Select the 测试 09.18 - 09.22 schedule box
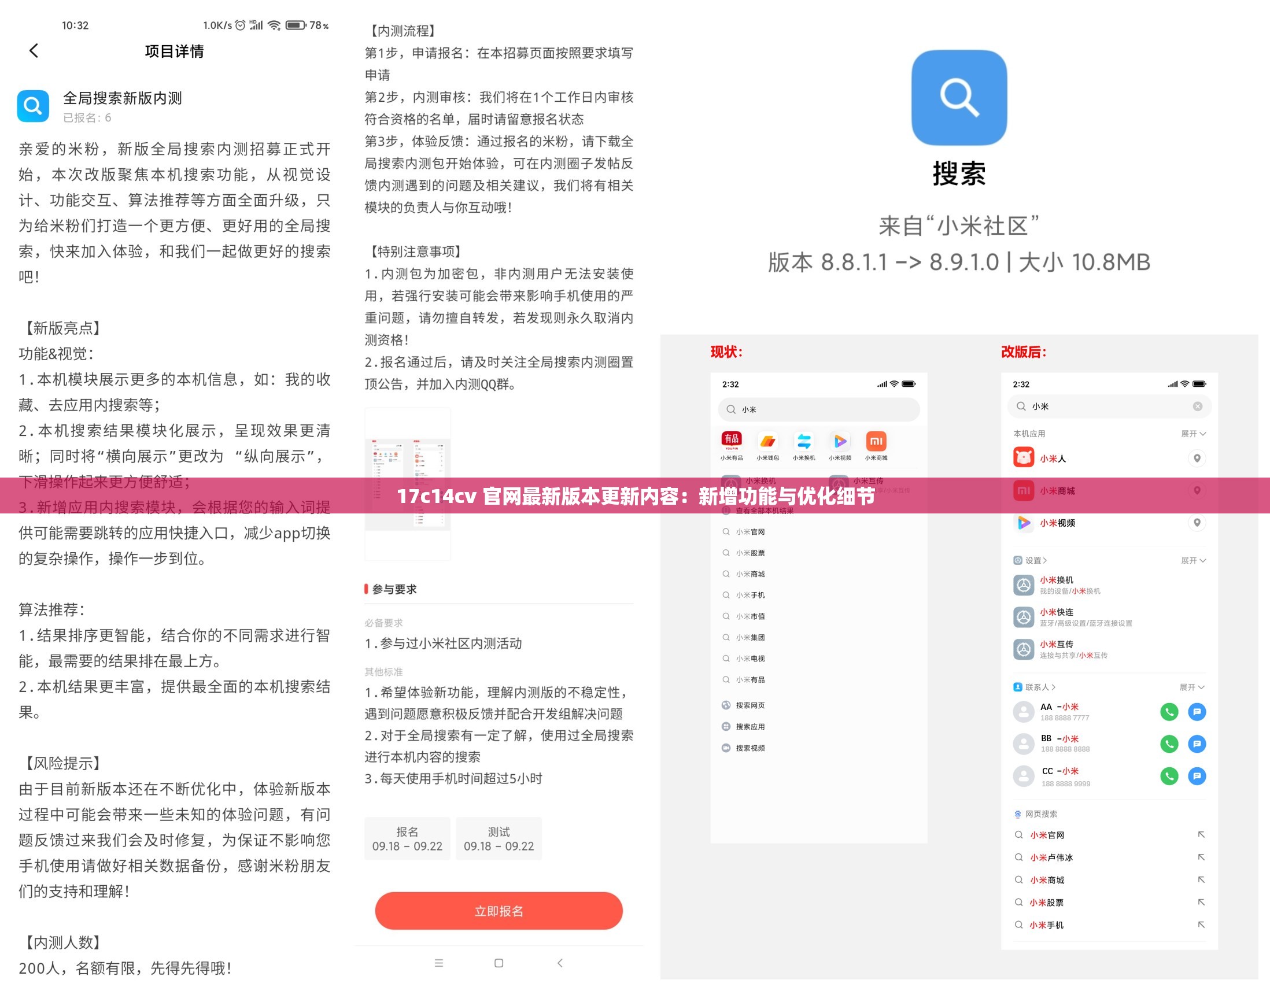1270x991 pixels. (499, 839)
